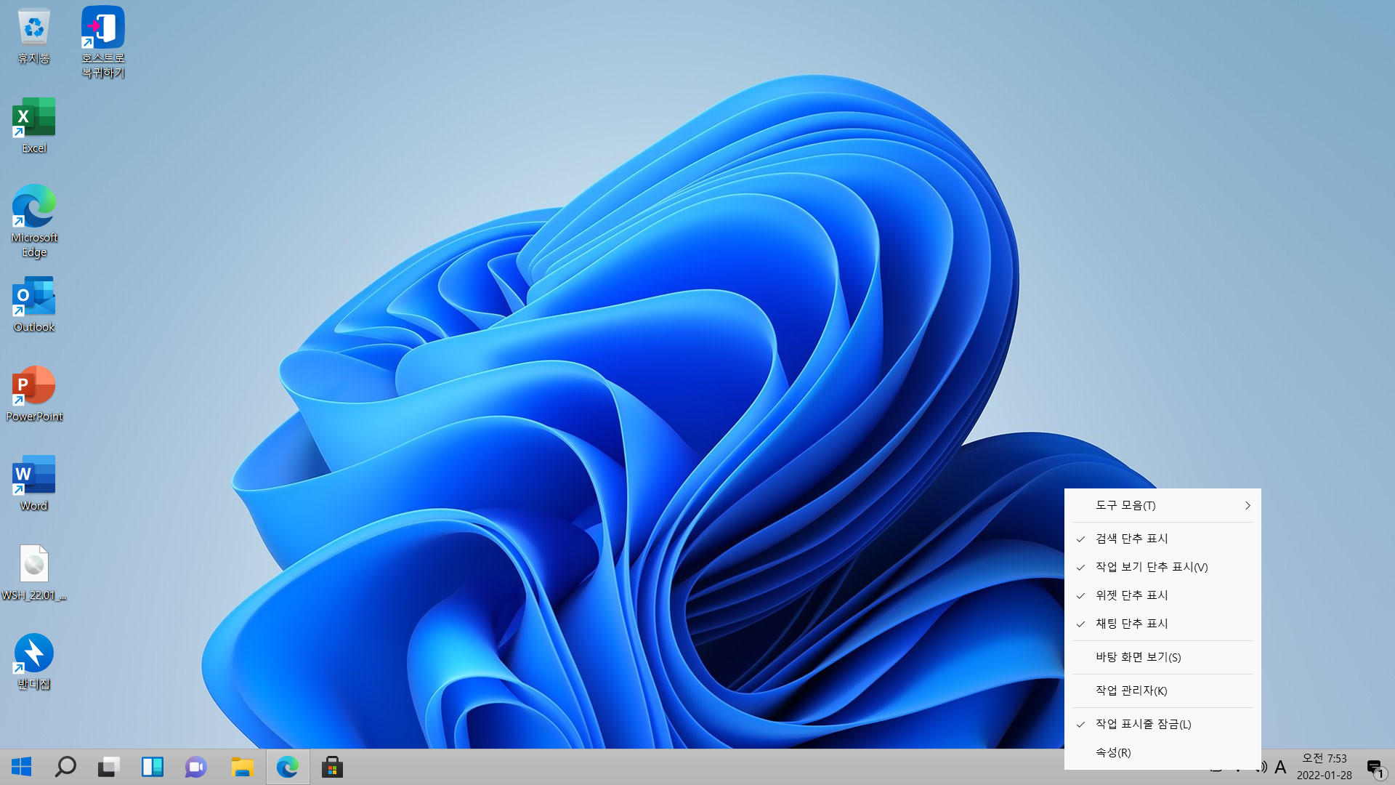Uncheck 채팅 단추 표시
This screenshot has width=1395, height=785.
[1162, 624]
